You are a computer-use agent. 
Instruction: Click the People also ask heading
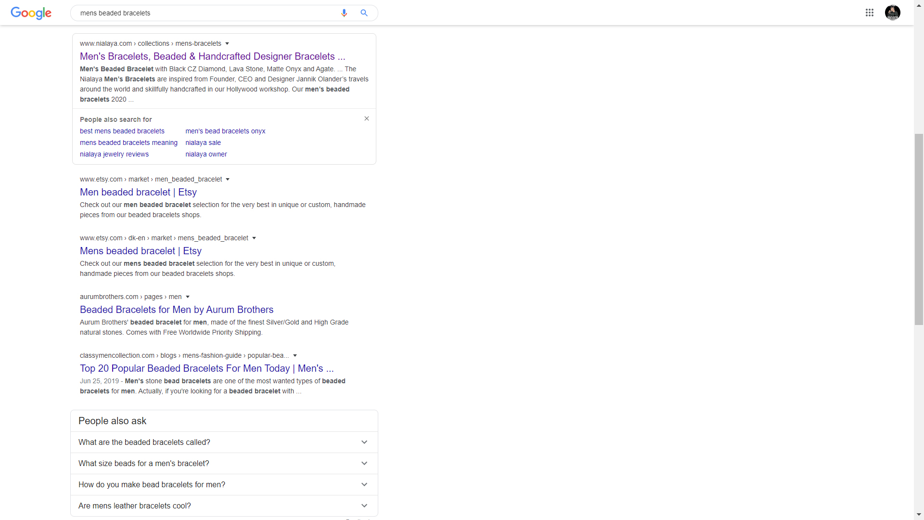click(112, 421)
